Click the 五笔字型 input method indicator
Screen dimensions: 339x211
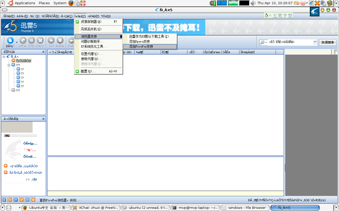279,16
